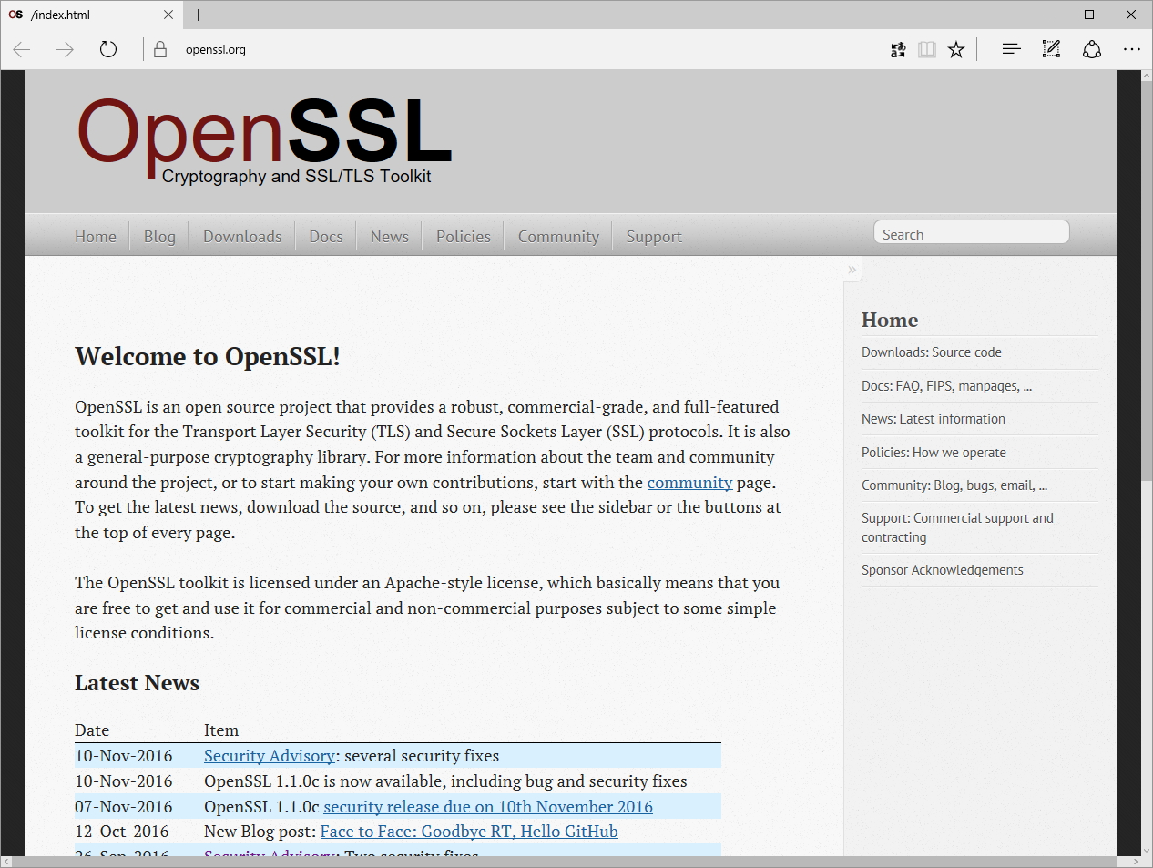Open the More options menu
1153x868 pixels.
coord(1132,49)
